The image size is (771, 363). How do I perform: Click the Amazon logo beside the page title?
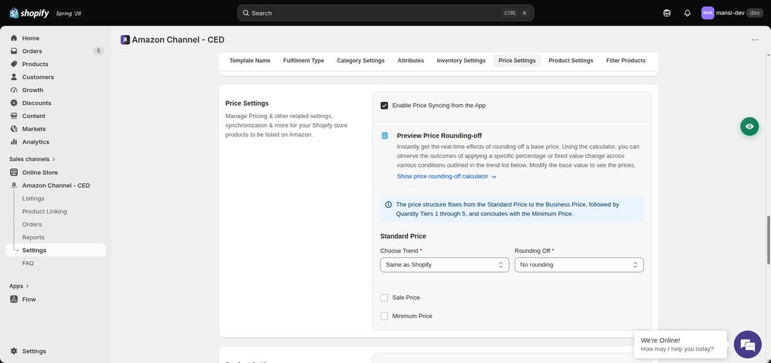(x=125, y=40)
